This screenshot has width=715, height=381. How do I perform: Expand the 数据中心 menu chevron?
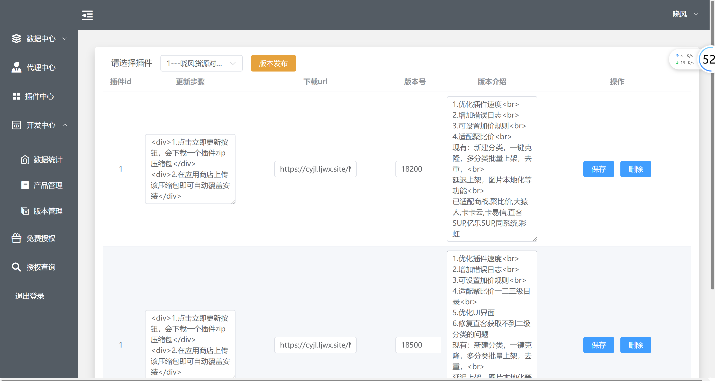pyautogui.click(x=65, y=39)
